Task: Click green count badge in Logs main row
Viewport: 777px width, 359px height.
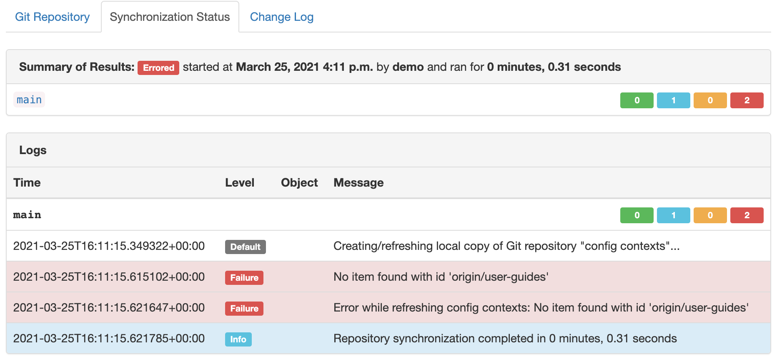Action: click(x=637, y=215)
